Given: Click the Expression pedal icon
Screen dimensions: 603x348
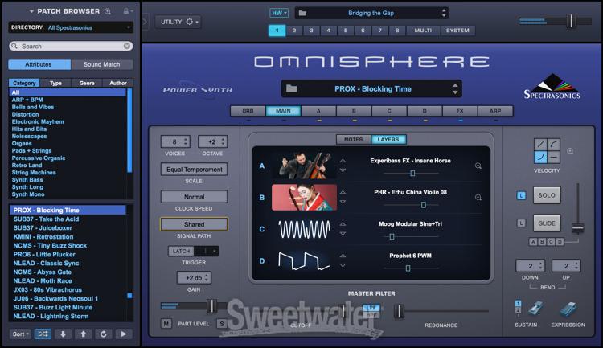Looking at the screenshot, I should (x=568, y=309).
